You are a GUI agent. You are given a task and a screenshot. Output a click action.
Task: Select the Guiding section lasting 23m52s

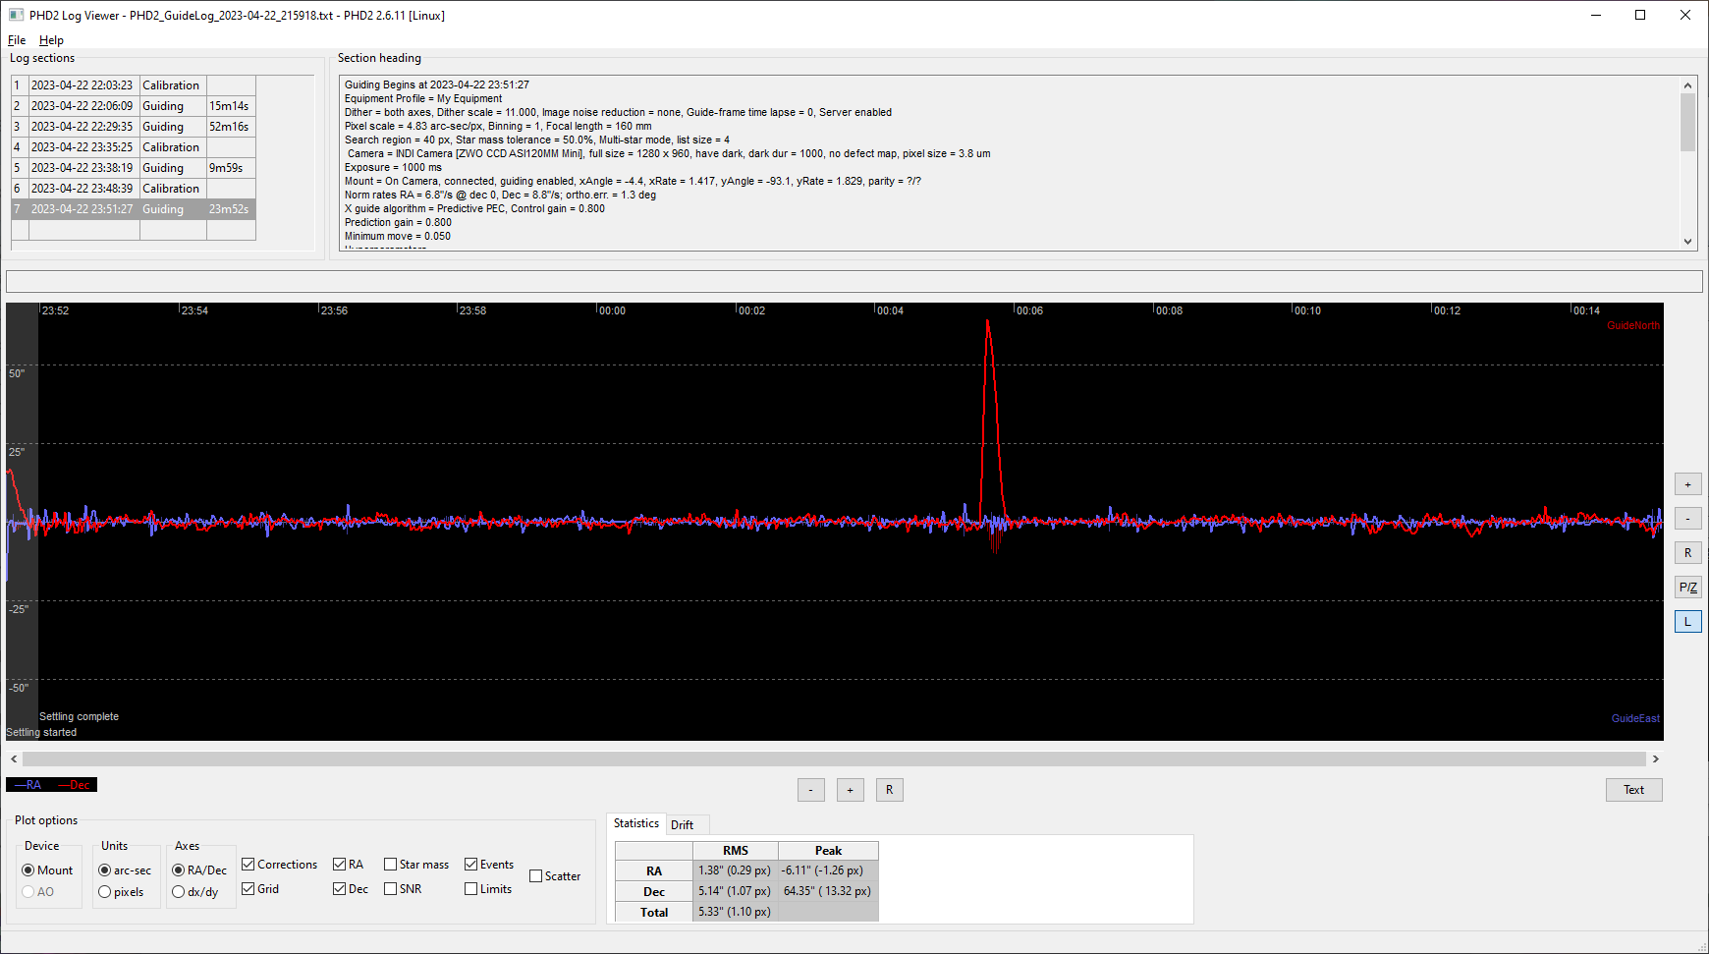(134, 209)
